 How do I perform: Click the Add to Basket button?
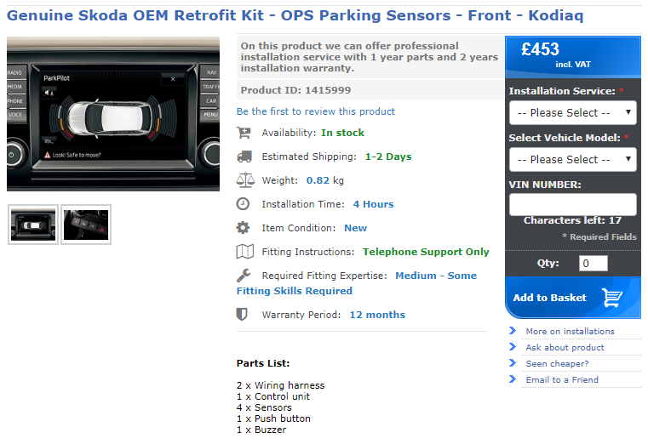pyautogui.click(x=573, y=298)
